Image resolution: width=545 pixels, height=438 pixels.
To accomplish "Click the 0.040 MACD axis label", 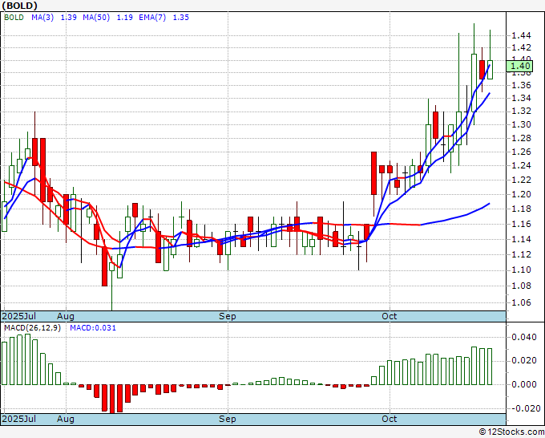I will point(524,337).
